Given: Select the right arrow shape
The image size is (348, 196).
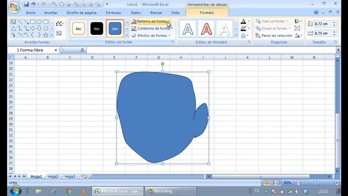Looking at the screenshot, I should pyautogui.click(x=33, y=28).
